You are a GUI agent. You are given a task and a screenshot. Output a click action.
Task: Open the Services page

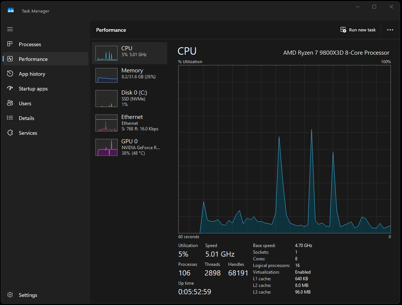45,133
